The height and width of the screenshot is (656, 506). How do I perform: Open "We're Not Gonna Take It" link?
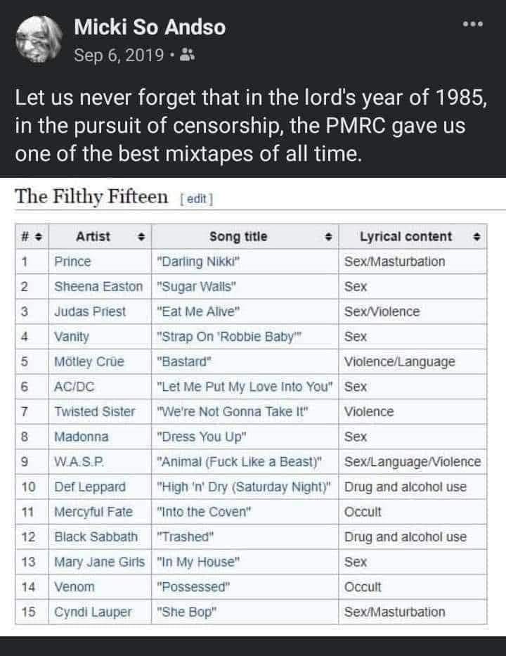(232, 412)
